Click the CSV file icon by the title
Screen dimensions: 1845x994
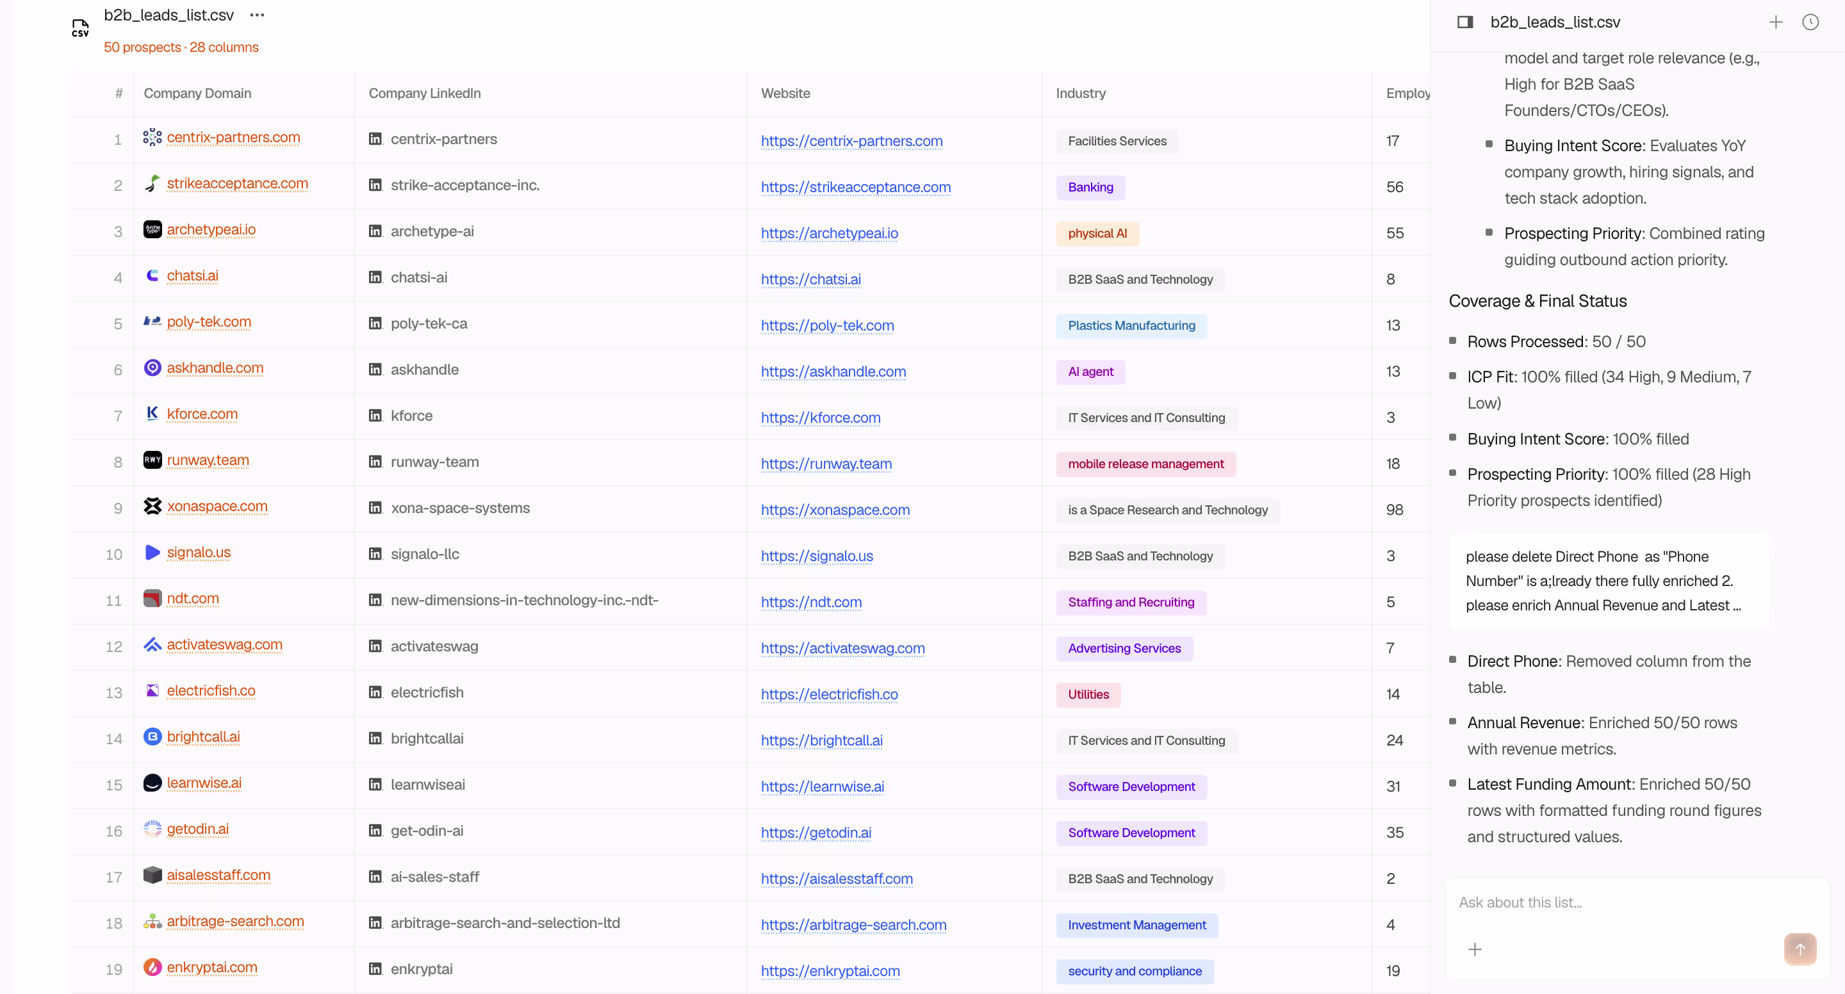(x=80, y=28)
